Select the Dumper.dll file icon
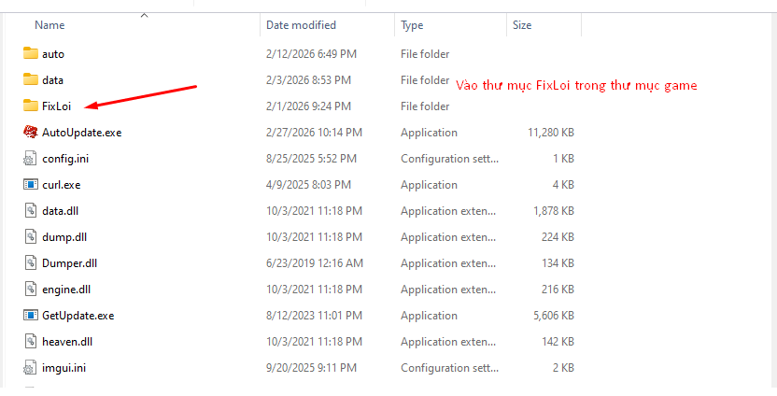 [30, 262]
